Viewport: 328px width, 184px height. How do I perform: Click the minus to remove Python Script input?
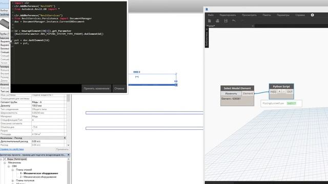click(x=283, y=91)
